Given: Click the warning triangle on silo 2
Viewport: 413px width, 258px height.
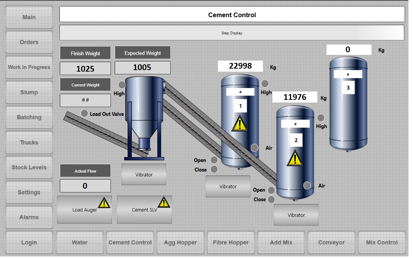Looking at the screenshot, I should 295,158.
